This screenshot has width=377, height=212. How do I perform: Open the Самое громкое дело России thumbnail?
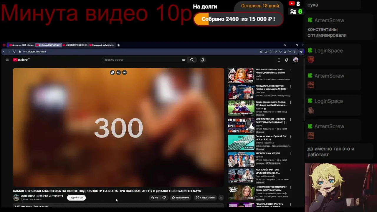[241, 108]
